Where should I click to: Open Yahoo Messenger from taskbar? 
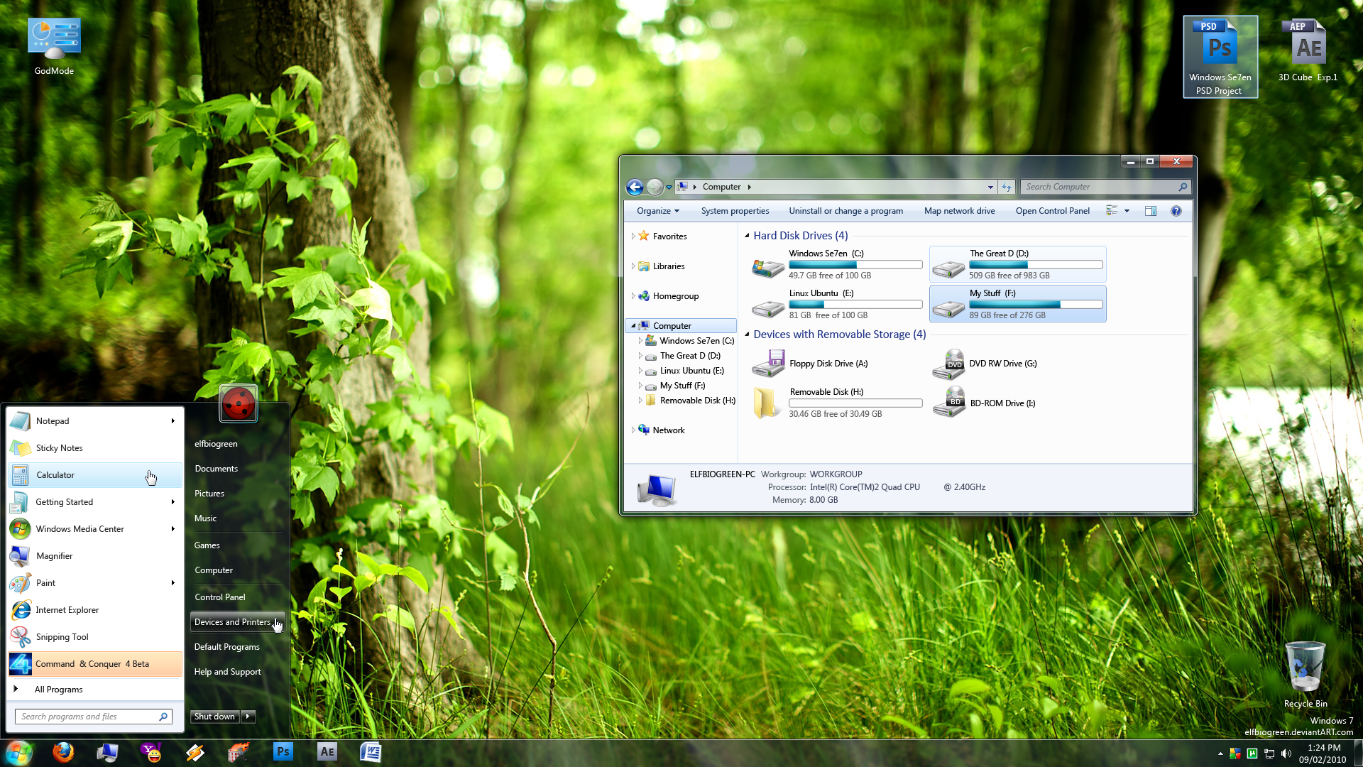pyautogui.click(x=151, y=752)
